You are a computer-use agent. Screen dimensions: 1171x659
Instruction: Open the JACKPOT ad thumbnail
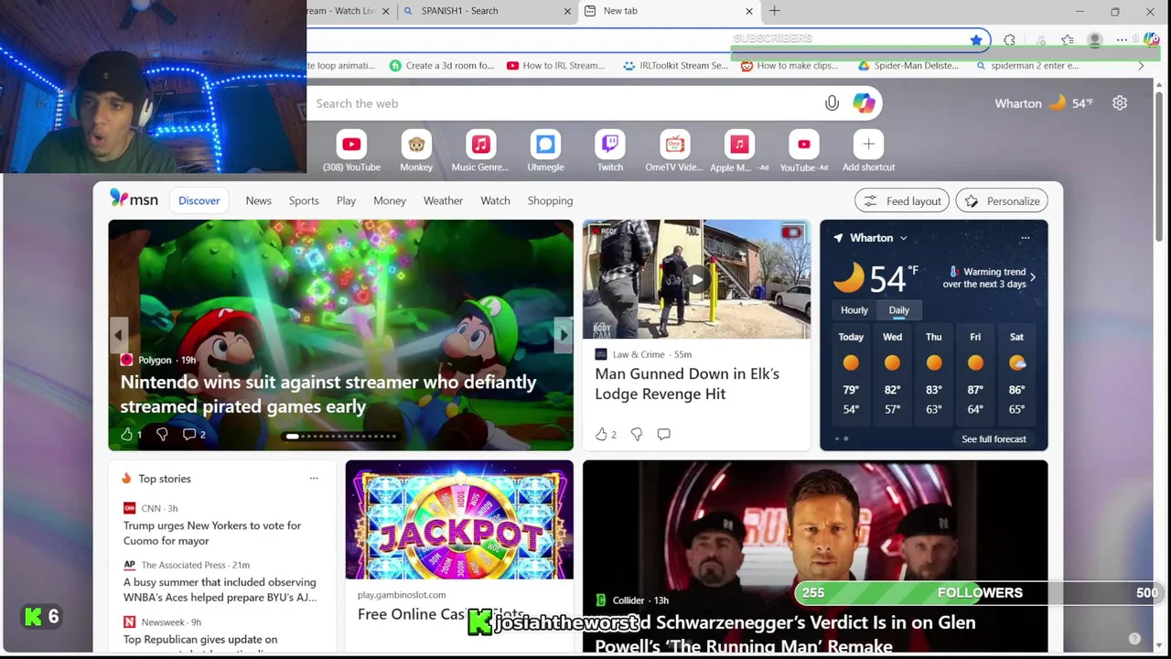tap(459, 520)
